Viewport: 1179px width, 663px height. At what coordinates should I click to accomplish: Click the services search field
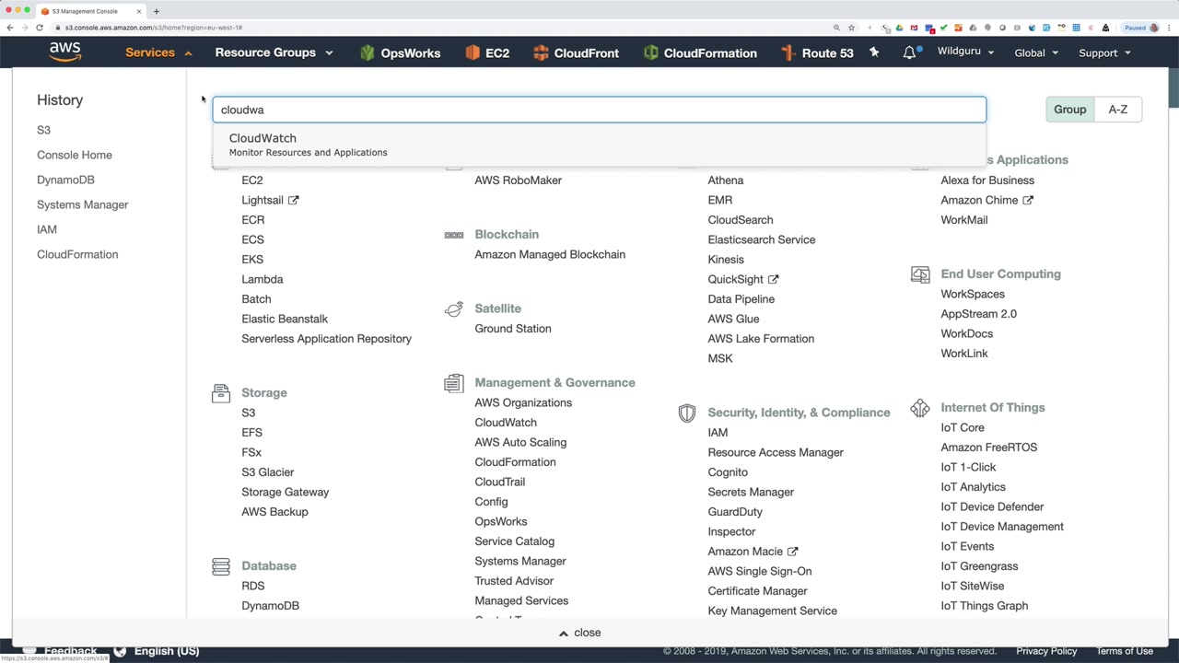coord(599,110)
